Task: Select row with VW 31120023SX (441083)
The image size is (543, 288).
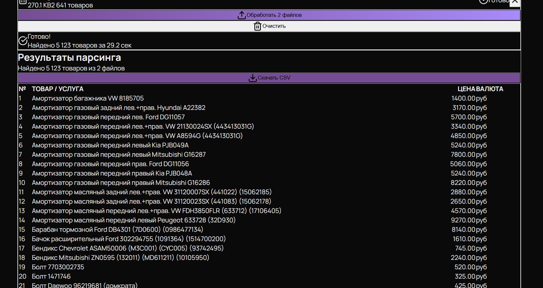Action: 269,201
